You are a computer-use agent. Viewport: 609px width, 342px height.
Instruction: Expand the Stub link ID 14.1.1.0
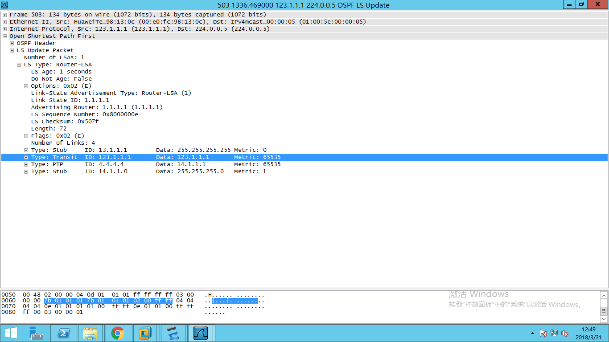[26, 171]
